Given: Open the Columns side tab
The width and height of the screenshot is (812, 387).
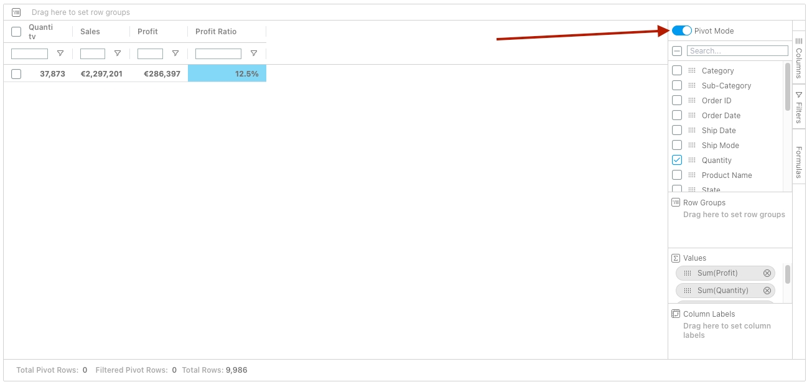Looking at the screenshot, I should (799, 57).
